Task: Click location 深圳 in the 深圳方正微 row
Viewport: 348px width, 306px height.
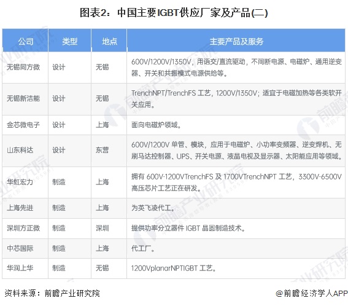Action: click(102, 228)
